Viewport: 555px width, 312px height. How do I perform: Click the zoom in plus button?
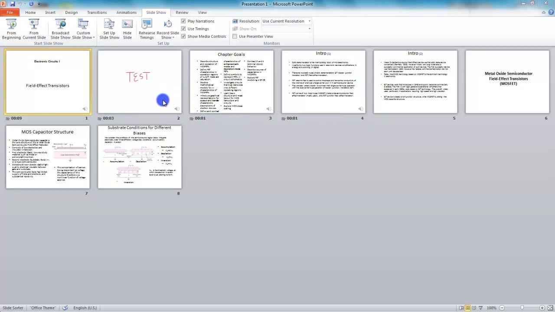coord(542,308)
